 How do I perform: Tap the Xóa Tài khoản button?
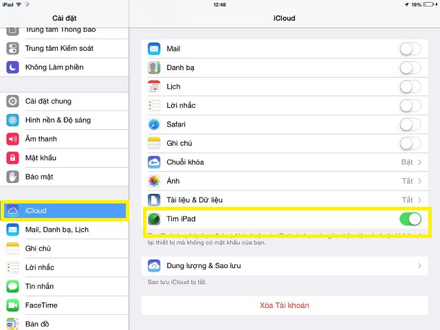285,305
